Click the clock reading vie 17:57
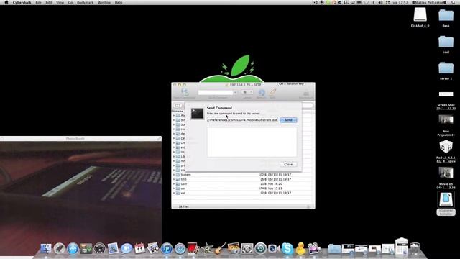The width and height of the screenshot is (460, 259). pyautogui.click(x=400, y=2)
